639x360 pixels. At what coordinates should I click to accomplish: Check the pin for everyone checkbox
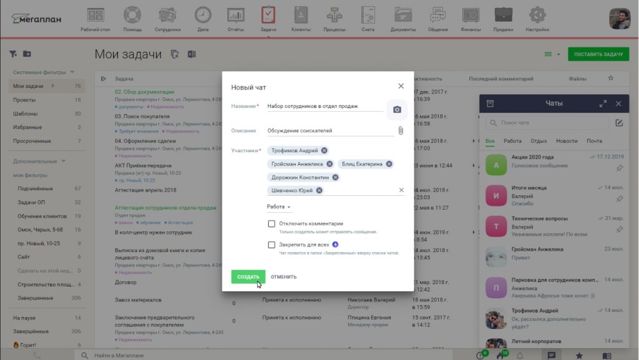point(271,245)
